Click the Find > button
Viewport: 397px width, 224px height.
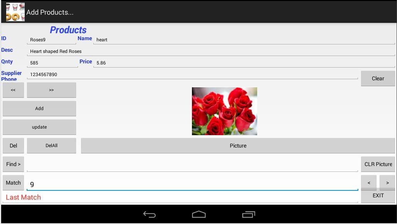coord(13,164)
